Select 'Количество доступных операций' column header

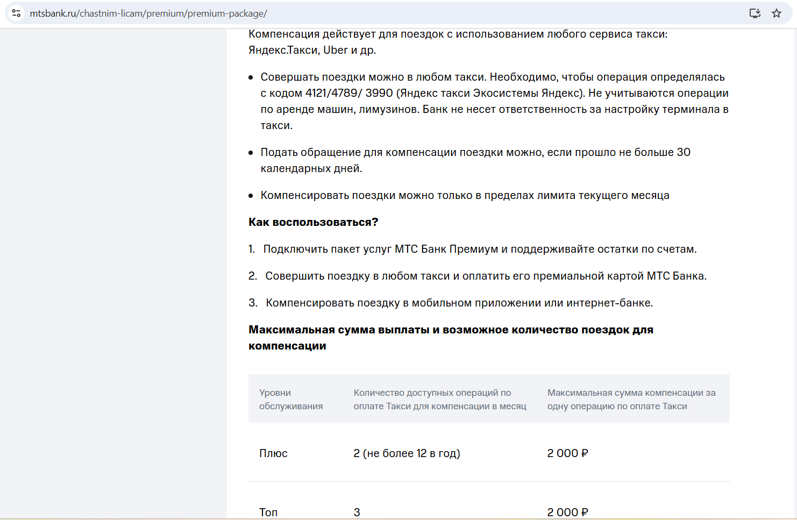tap(440, 400)
